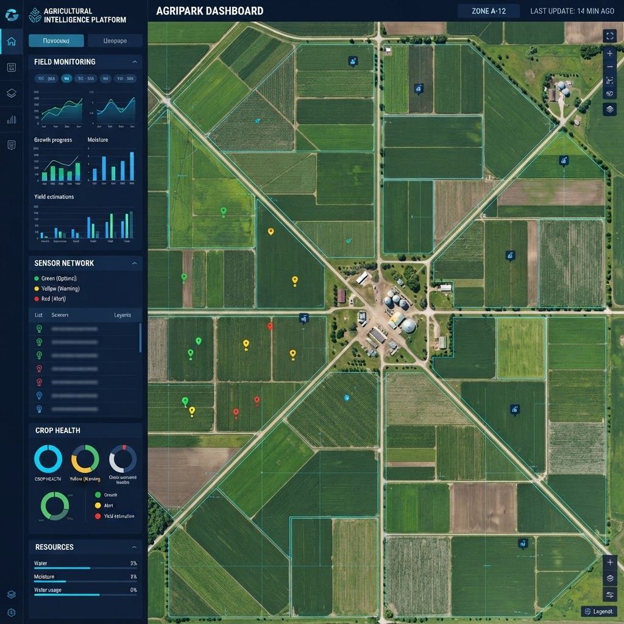The width and height of the screenshot is (624, 624).
Task: Select the highlighted first tab under the platform title
Action: pos(56,41)
